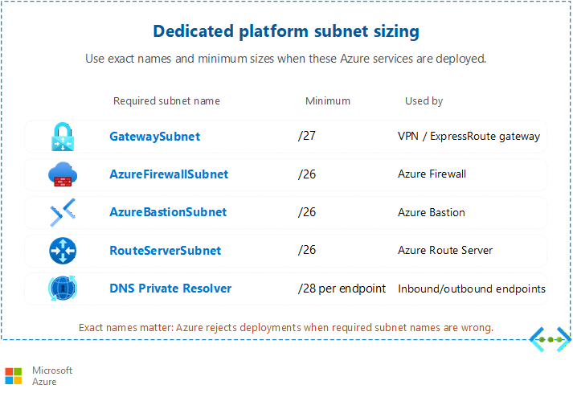The image size is (573, 393).
Task: Select the AzureFirewallSubnet name
Action: click(x=169, y=174)
